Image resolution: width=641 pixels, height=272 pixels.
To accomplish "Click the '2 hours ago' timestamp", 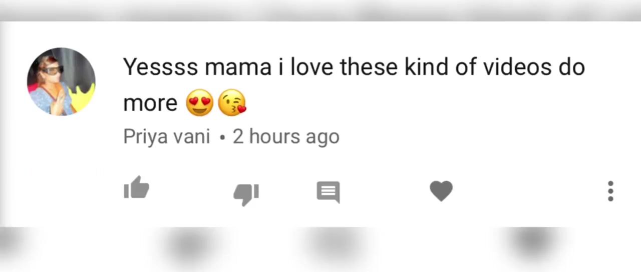I will [x=286, y=136].
